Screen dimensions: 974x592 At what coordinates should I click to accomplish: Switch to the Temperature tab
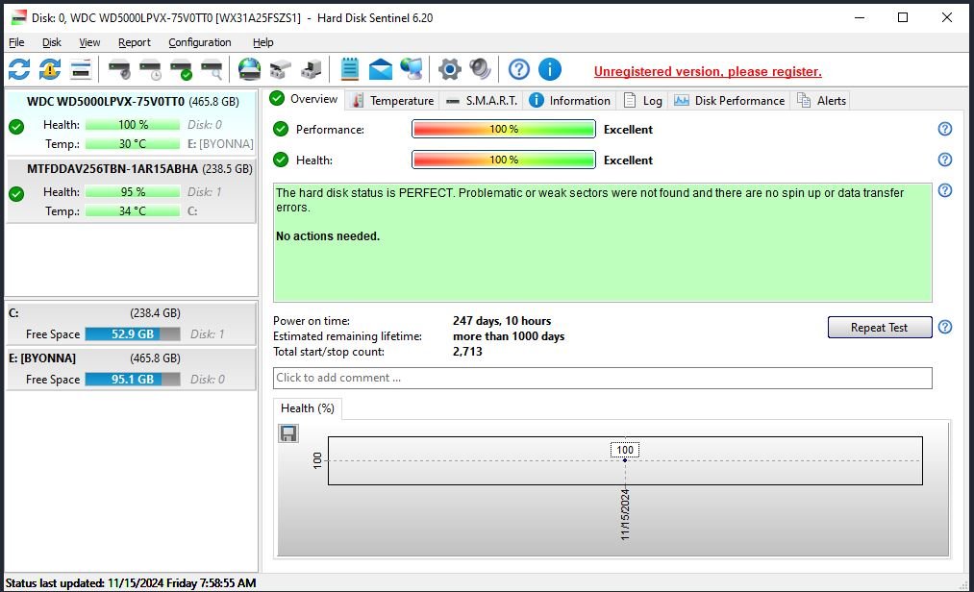coord(392,101)
